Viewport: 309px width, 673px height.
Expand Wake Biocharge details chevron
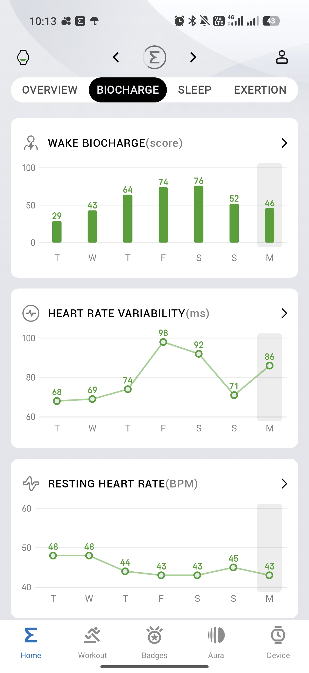click(284, 143)
